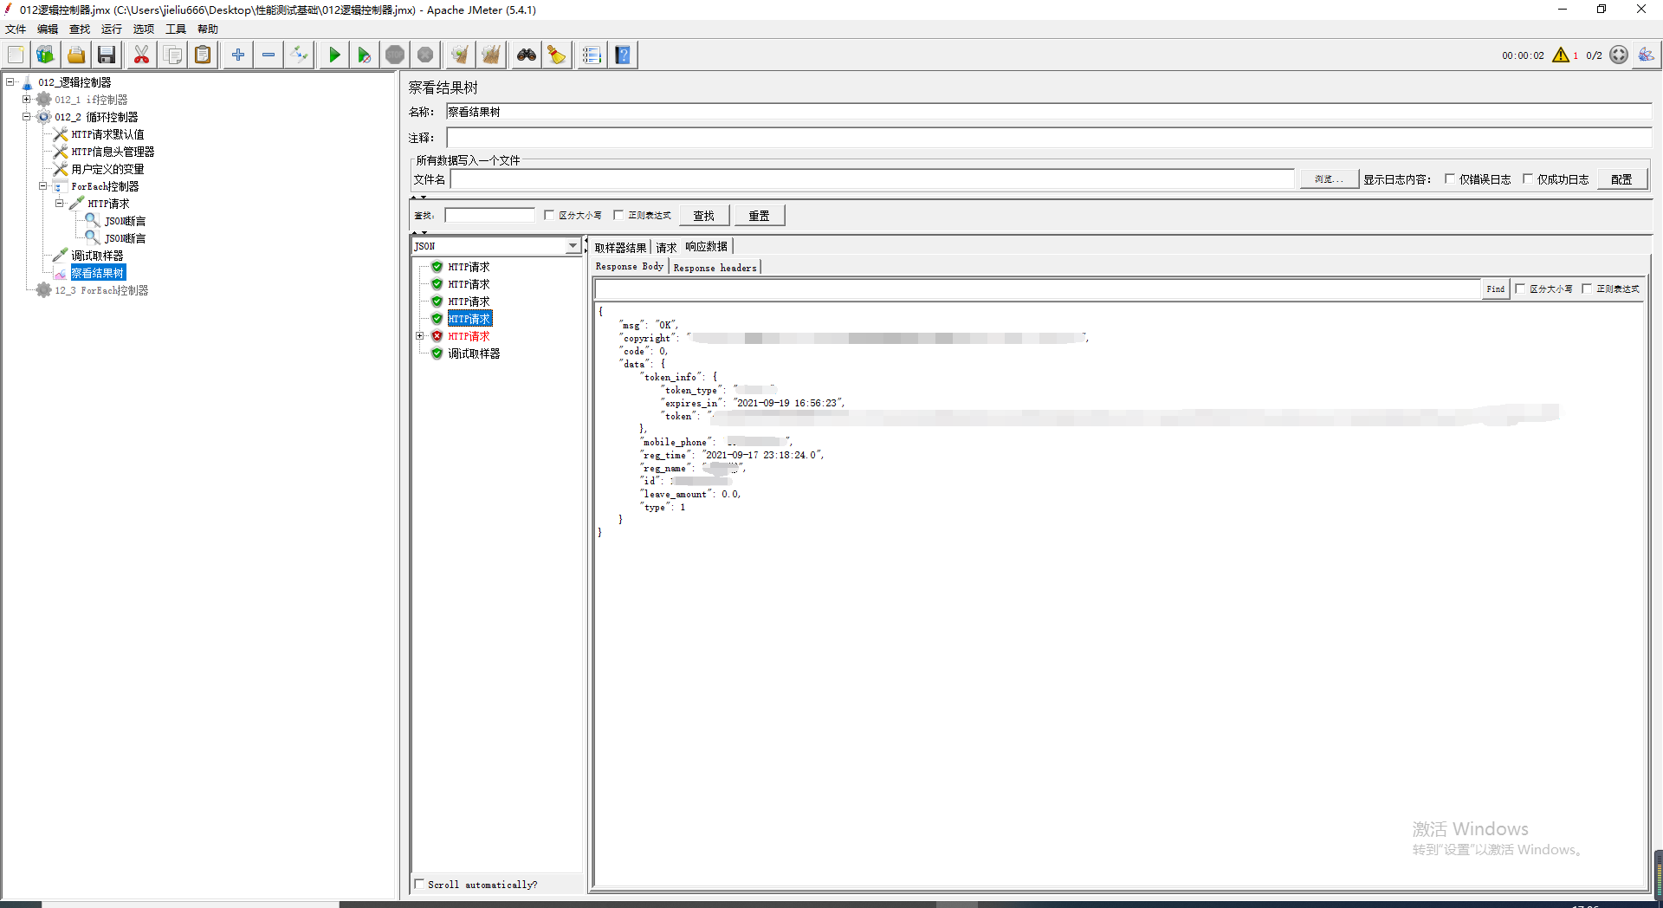Click the Expand all plus icon

coord(238,55)
